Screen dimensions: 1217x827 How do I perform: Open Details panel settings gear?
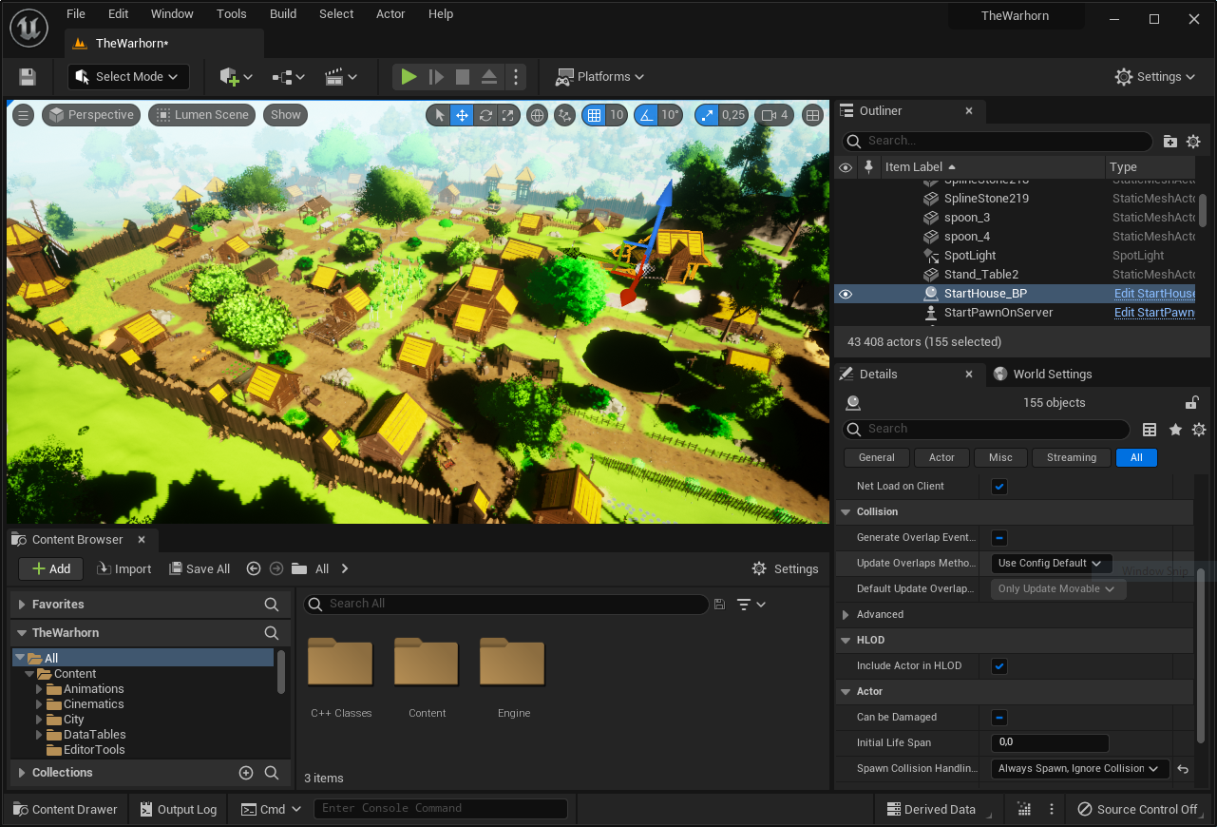click(1199, 430)
